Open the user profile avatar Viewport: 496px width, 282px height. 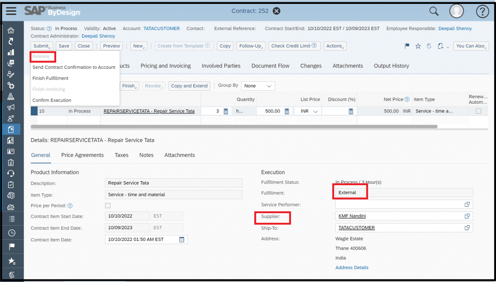[456, 12]
